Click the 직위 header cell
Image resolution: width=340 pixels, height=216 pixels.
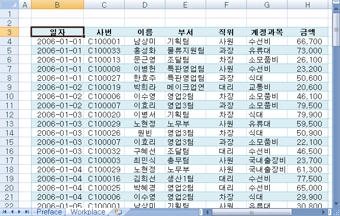[226, 32]
